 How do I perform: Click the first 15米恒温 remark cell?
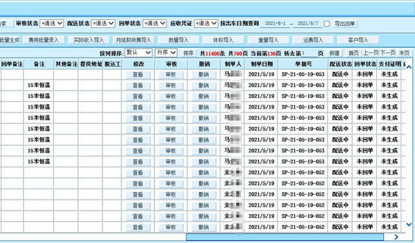tap(39, 85)
